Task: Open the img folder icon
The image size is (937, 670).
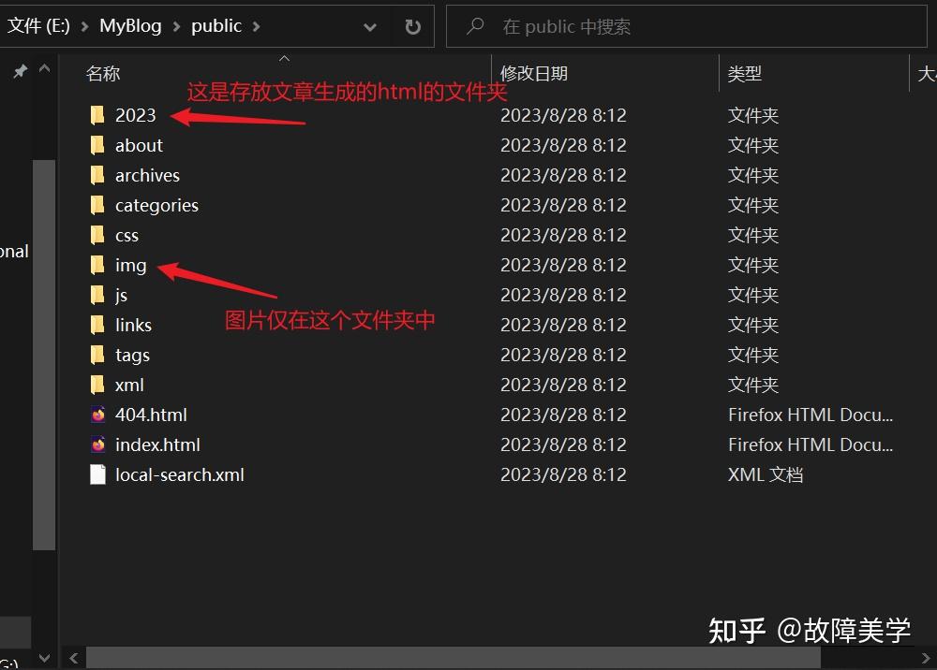Action: pyautogui.click(x=97, y=265)
